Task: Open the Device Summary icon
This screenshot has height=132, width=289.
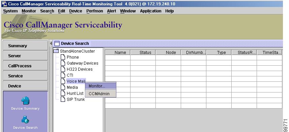Action: coord(25,101)
